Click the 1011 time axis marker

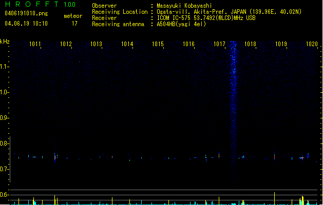tap(35, 44)
